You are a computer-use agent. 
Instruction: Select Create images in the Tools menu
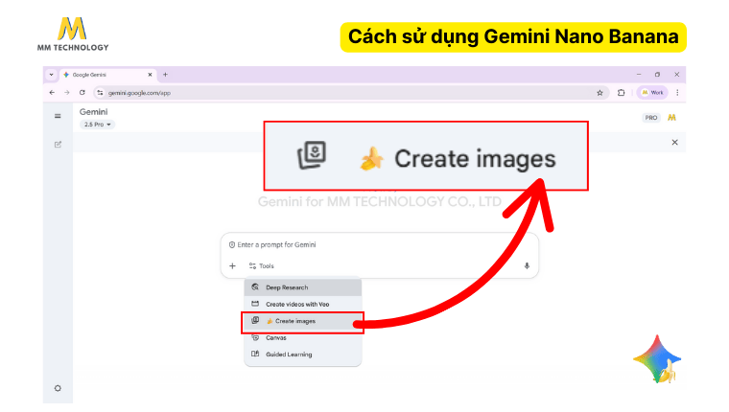click(303, 321)
